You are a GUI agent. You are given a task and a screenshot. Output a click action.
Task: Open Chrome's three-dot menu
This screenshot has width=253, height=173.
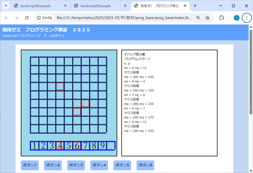[x=247, y=18]
